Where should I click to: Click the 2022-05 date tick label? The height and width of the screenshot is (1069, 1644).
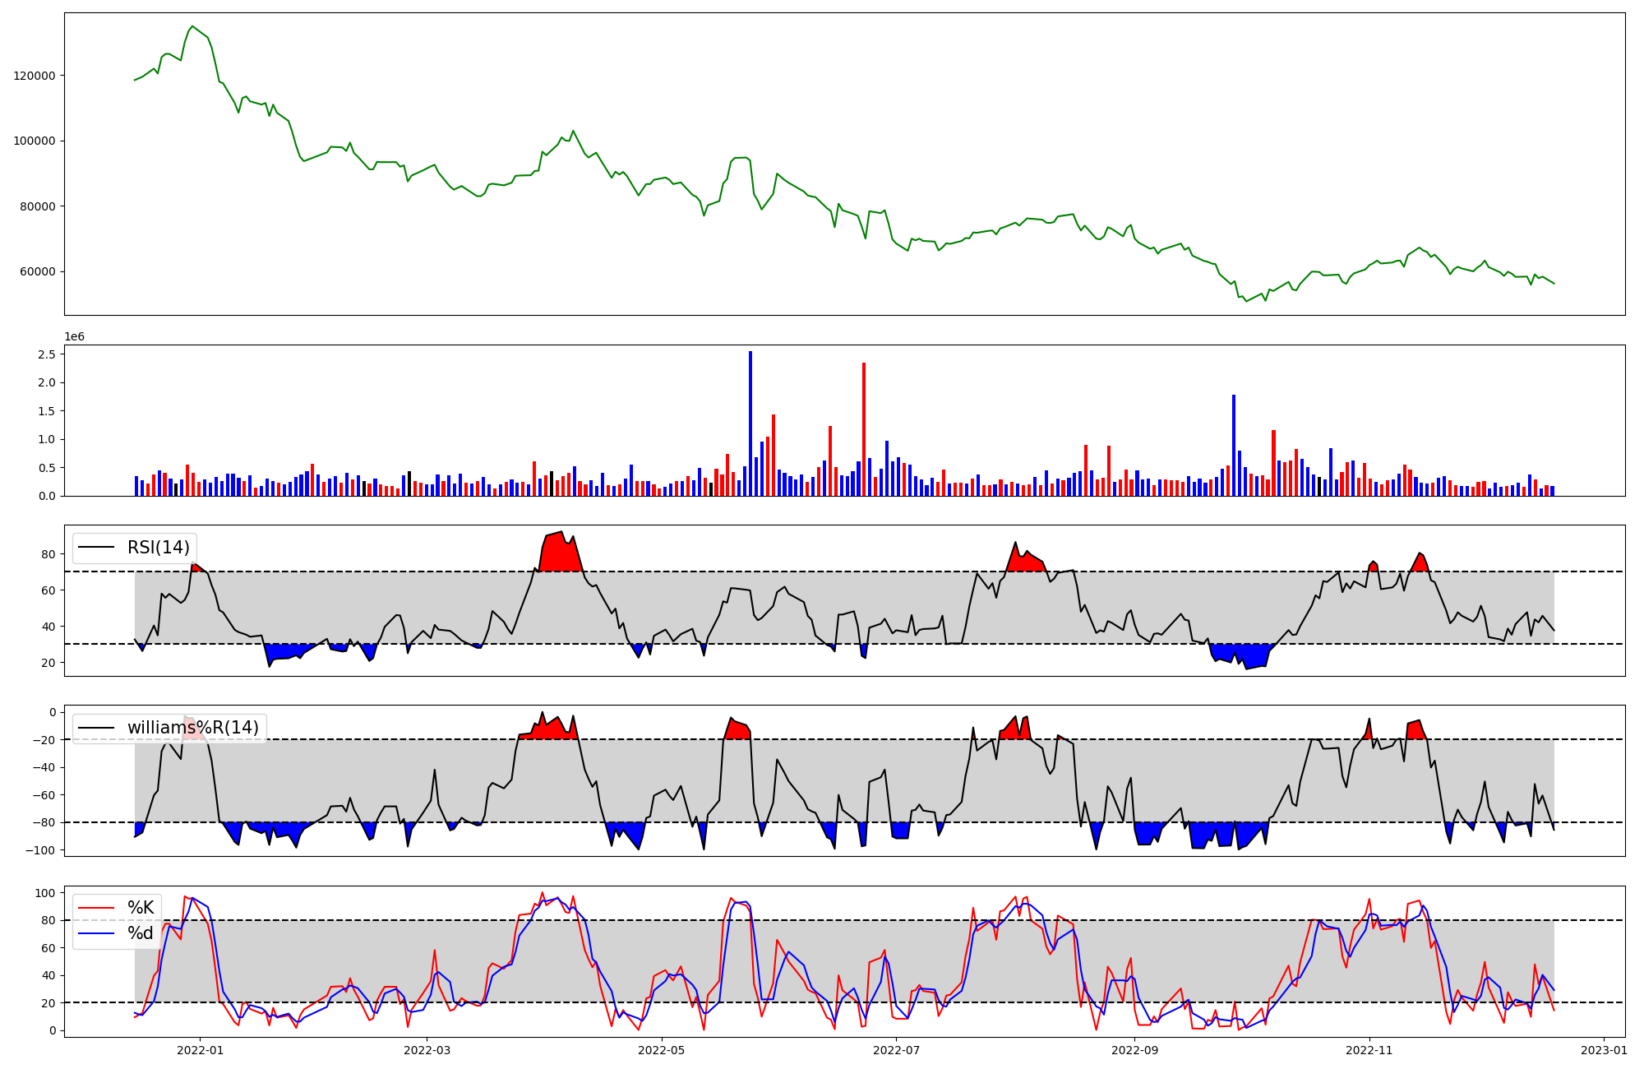(661, 1050)
